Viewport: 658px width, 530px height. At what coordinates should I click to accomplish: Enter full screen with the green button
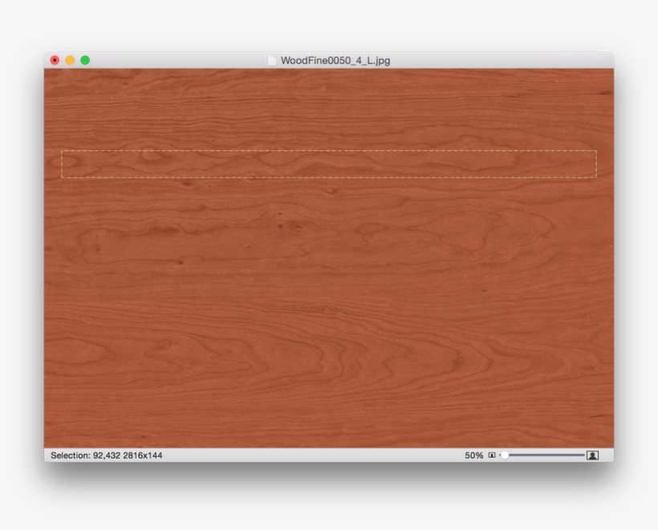coord(85,60)
